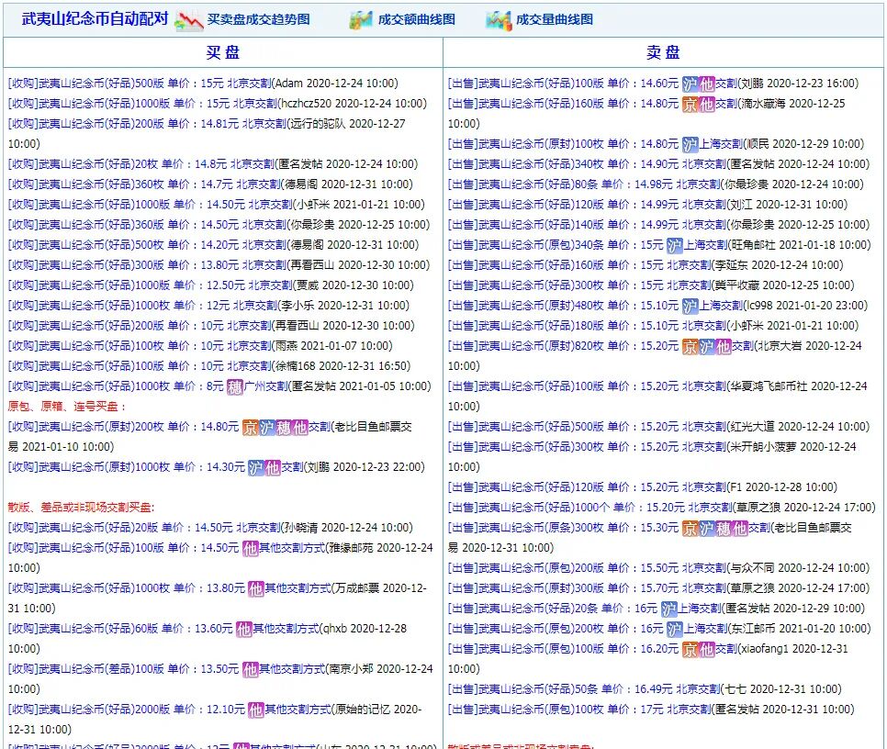Click 他 badge in 原始的记忆 buy row
Viewport: 887px width, 749px height.
255,710
